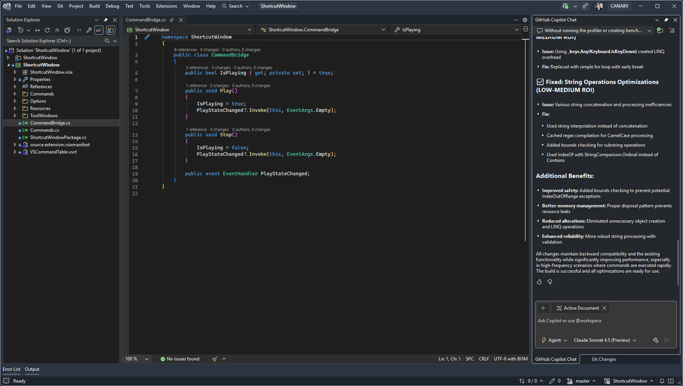Add context with green plus button
This screenshot has height=386, width=683.
[543, 308]
